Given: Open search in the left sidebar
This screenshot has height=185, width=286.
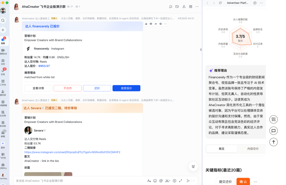Looking at the screenshot, I should click(x=3, y=20).
